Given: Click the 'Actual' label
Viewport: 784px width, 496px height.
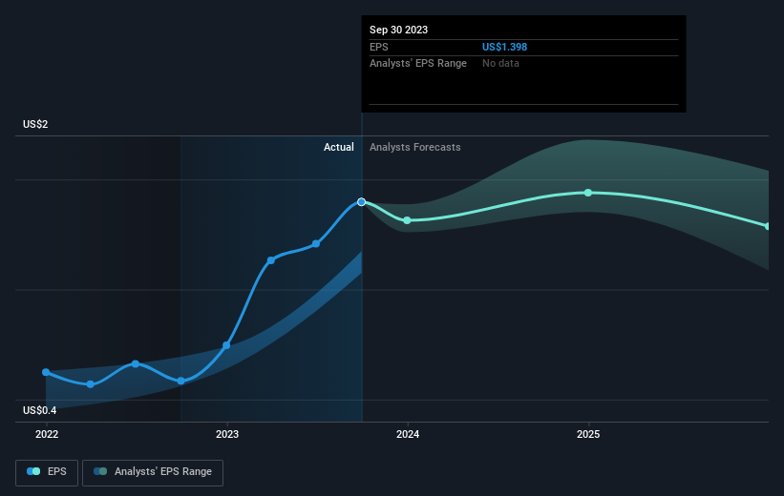Looking at the screenshot, I should 338,147.
